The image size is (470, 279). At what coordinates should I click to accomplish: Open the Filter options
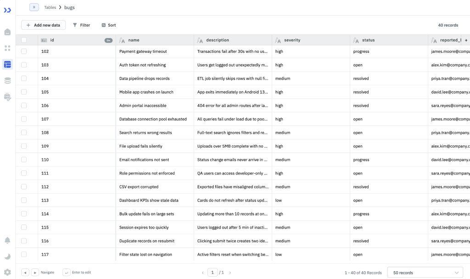(81, 25)
